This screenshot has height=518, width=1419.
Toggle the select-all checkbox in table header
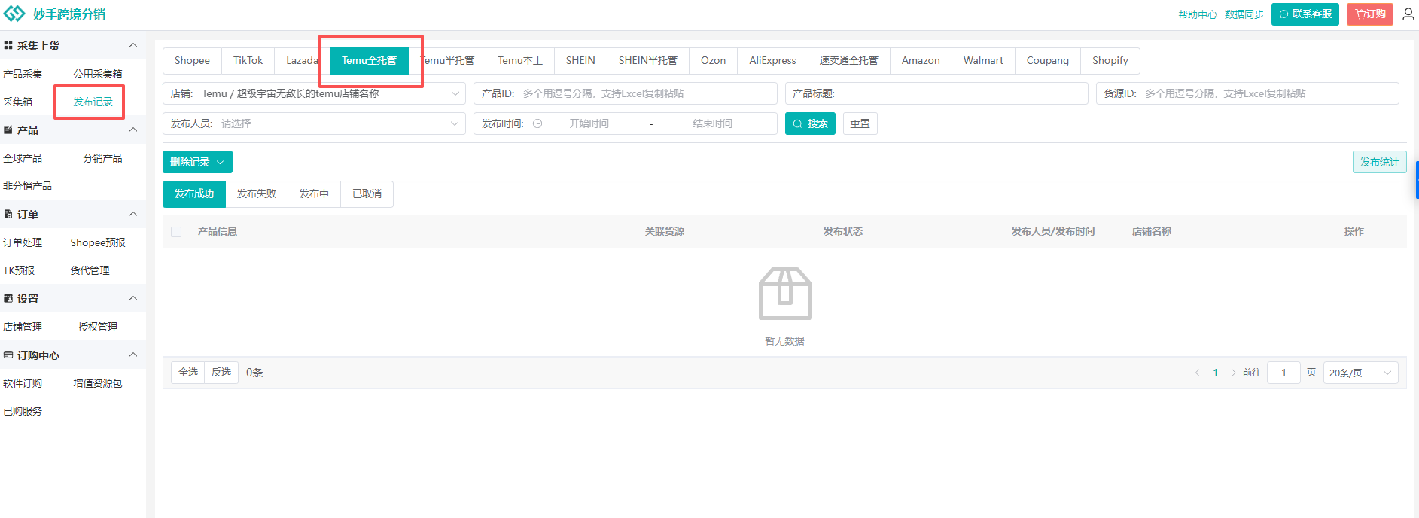pos(176,232)
